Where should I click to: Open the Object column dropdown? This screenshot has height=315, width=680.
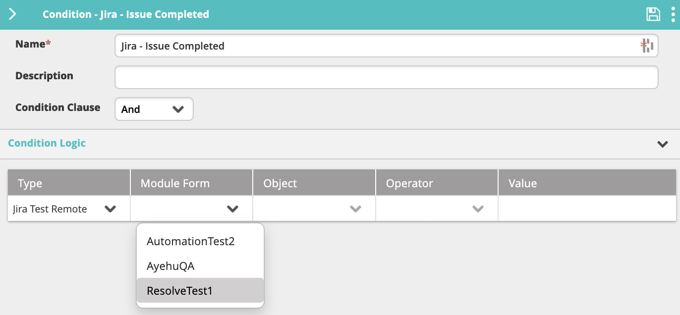355,209
